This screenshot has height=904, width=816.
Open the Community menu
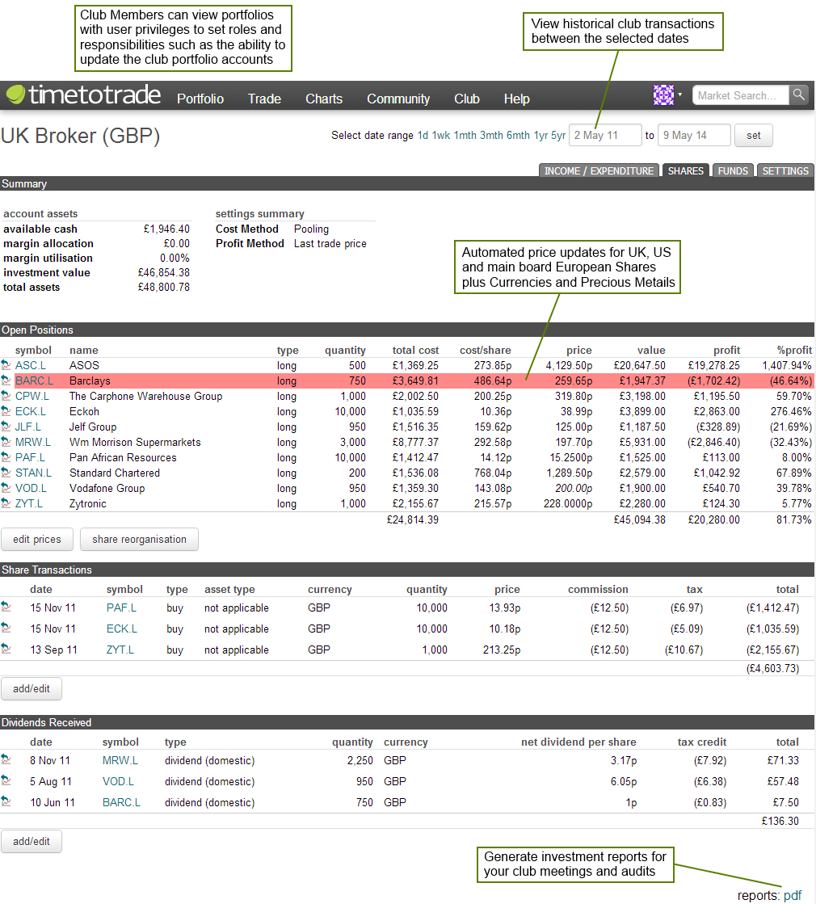[x=397, y=99]
